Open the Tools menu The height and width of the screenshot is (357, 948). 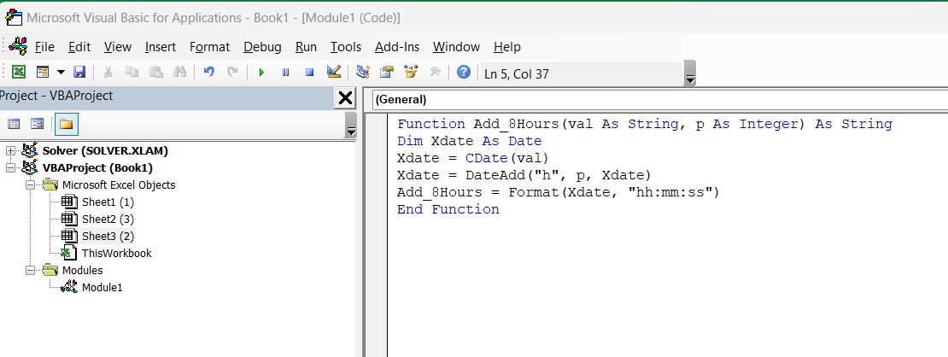click(346, 47)
